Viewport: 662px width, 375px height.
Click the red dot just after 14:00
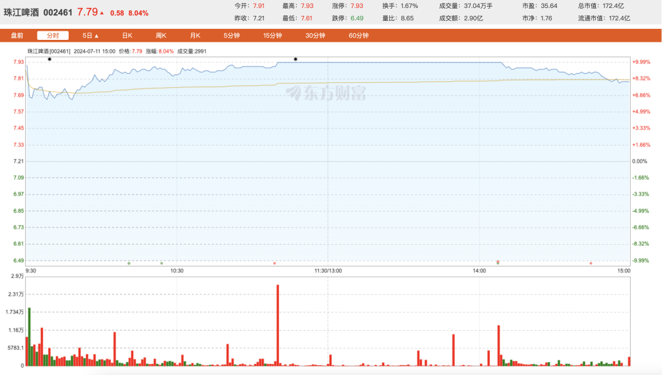click(498, 262)
